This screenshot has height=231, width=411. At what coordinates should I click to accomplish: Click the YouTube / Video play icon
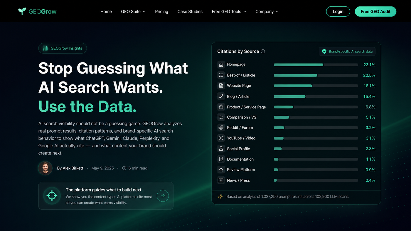(221, 138)
